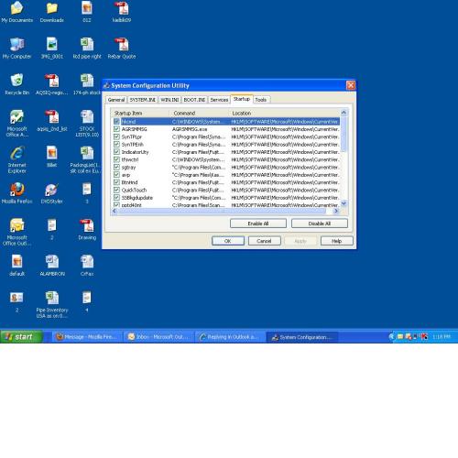Viewport: 458px width, 458px height.
Task: Open the Mozilla Firefox desktop icon
Action: click(x=16, y=192)
